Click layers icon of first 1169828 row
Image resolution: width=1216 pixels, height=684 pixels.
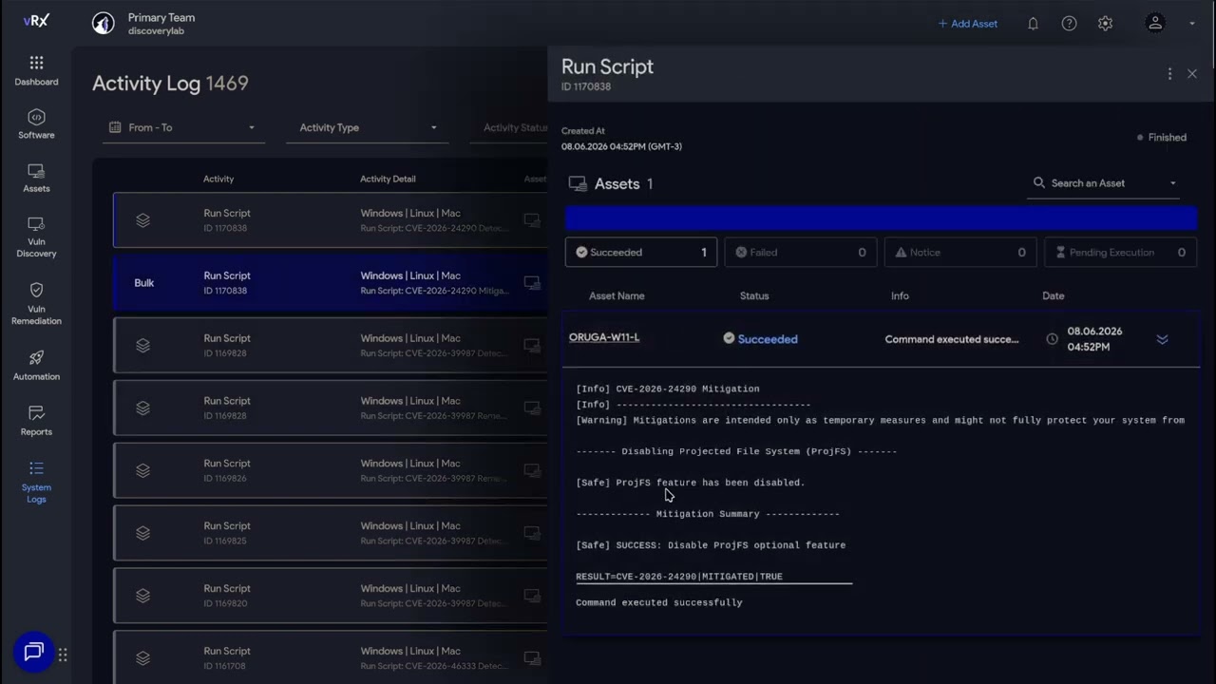coord(142,345)
